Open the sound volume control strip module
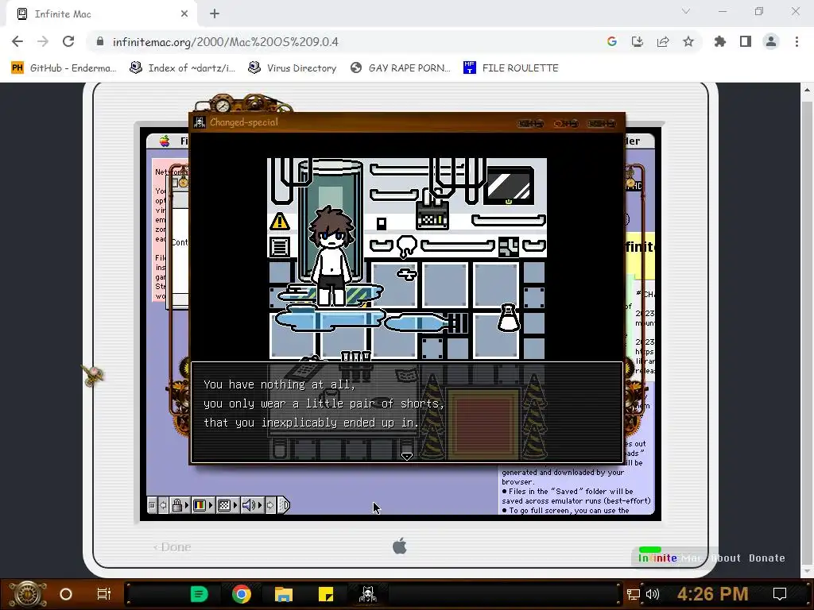The image size is (814, 610). coord(252,504)
